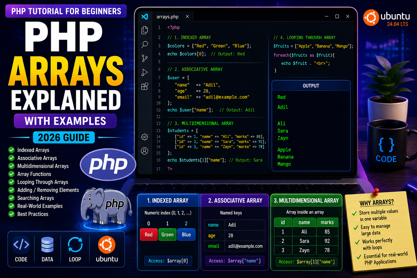This screenshot has height=278, width=417.
Task: Click the CODE brackets icon tile
Action: (21, 249)
